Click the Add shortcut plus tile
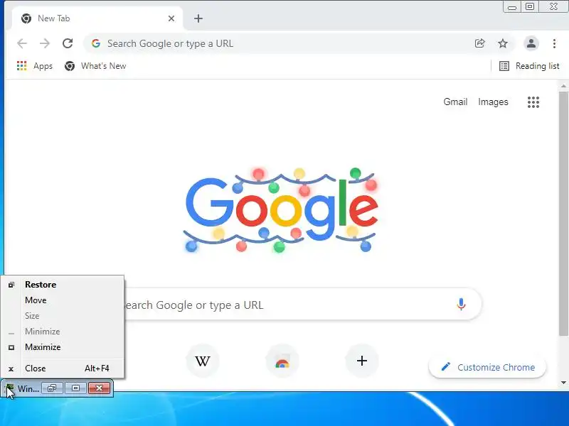The image size is (569, 426). click(x=362, y=361)
